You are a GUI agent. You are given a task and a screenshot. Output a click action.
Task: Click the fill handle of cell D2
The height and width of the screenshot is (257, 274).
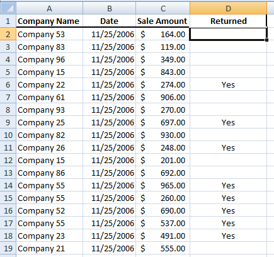pyautogui.click(x=266, y=40)
